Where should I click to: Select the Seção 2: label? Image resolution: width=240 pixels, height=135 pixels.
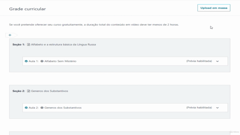(x=19, y=91)
